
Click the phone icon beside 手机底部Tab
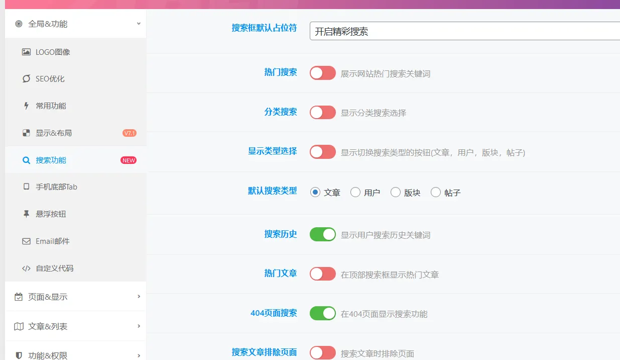pos(26,187)
